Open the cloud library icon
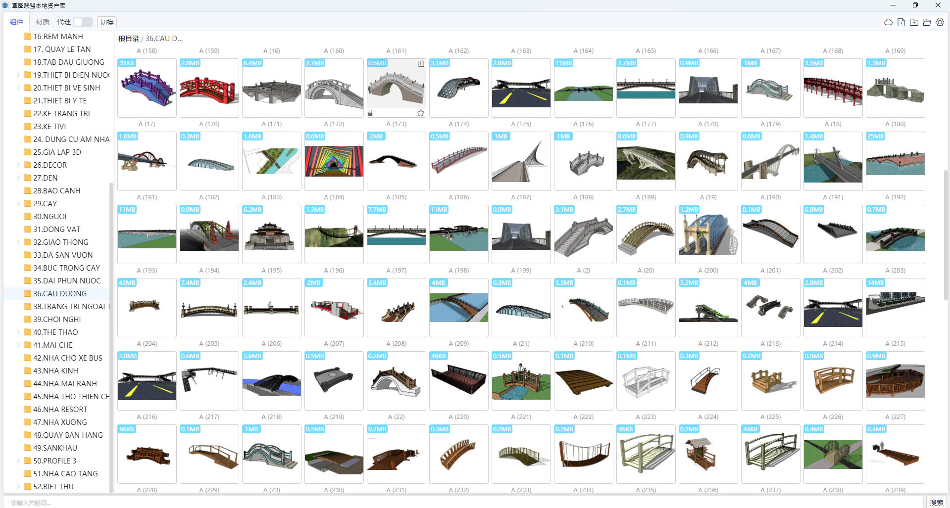The height and width of the screenshot is (508, 950). 888,22
